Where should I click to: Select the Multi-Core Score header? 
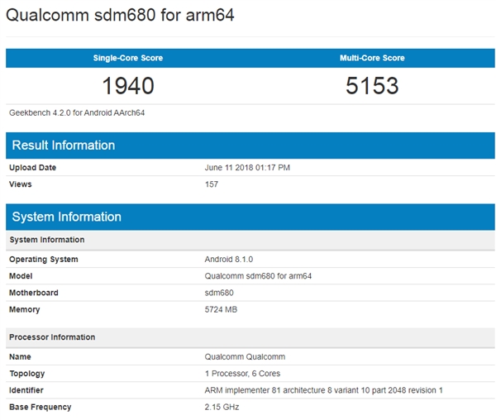click(372, 58)
